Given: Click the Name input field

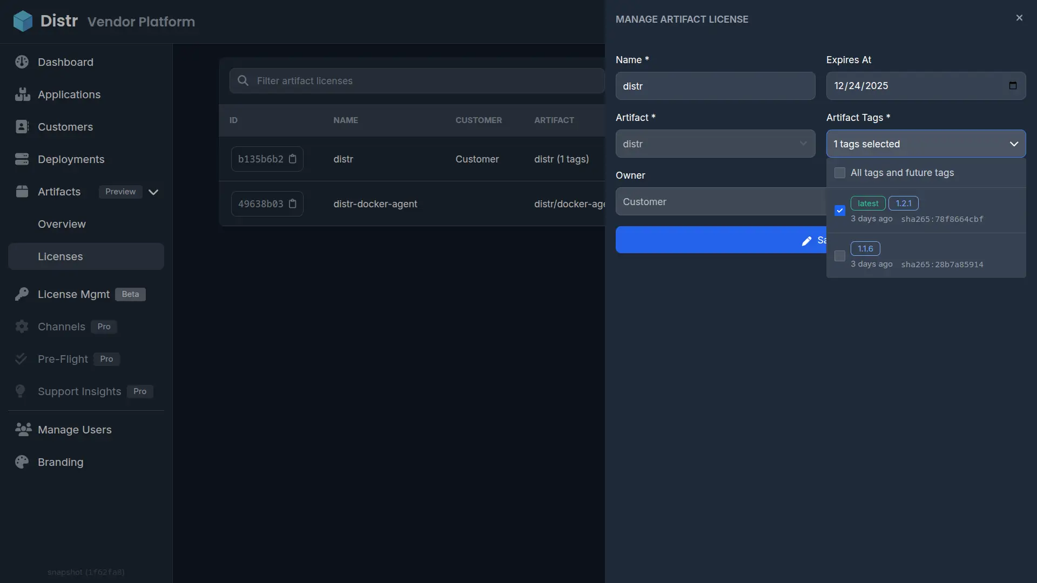Looking at the screenshot, I should (715, 85).
